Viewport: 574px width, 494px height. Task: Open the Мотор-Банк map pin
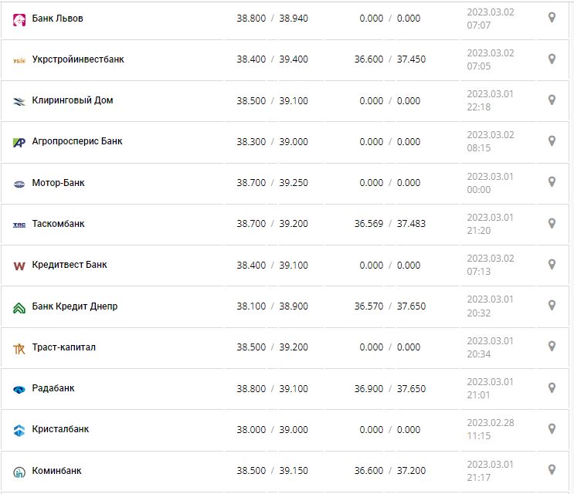[552, 182]
